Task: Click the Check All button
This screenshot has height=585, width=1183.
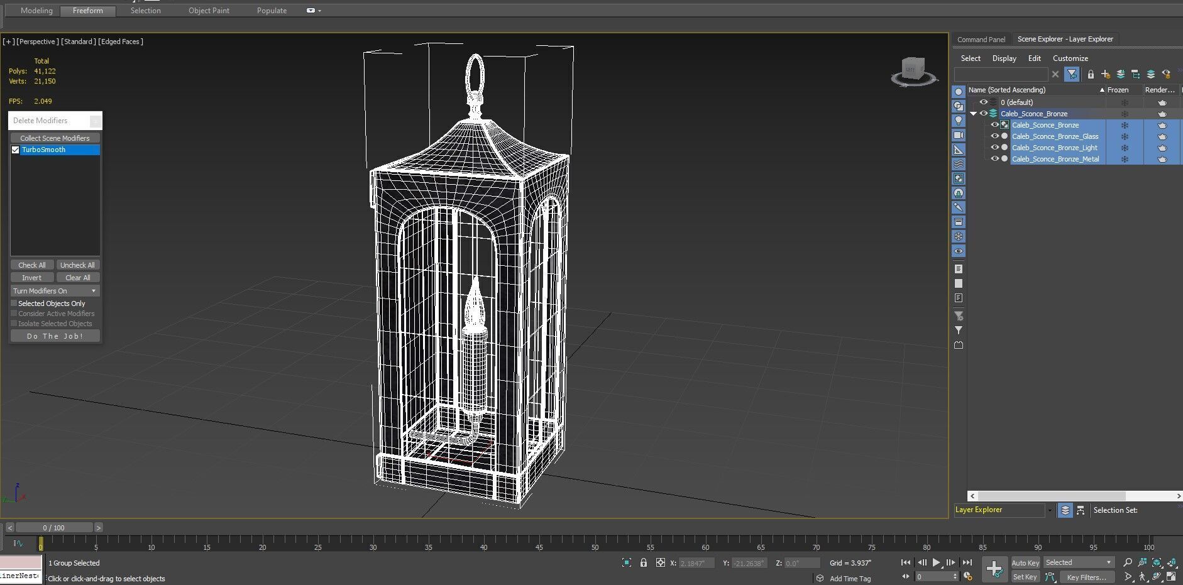Action: tap(32, 265)
